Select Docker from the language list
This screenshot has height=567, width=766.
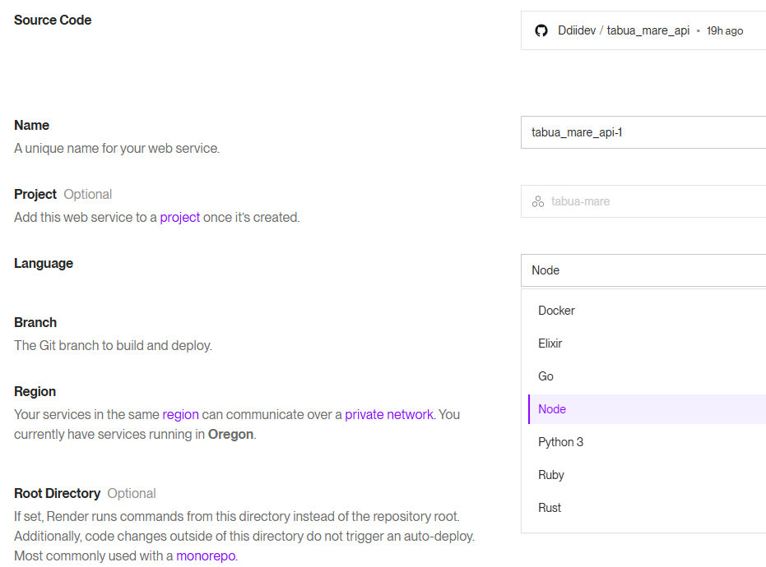click(556, 311)
